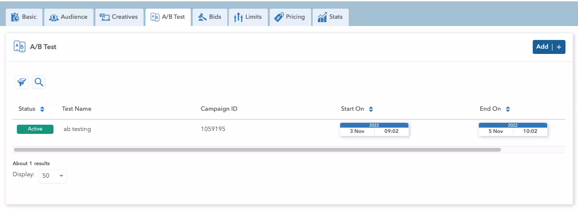Switch to the Audience tab
The image size is (578, 209).
pyautogui.click(x=68, y=17)
